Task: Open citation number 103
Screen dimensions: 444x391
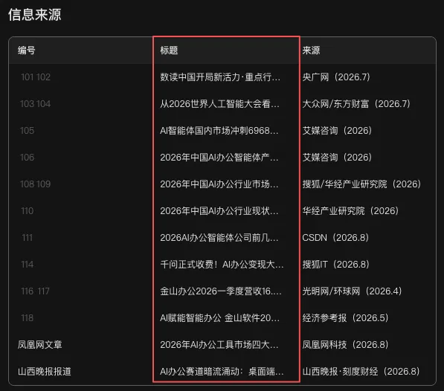Action: [x=28, y=104]
